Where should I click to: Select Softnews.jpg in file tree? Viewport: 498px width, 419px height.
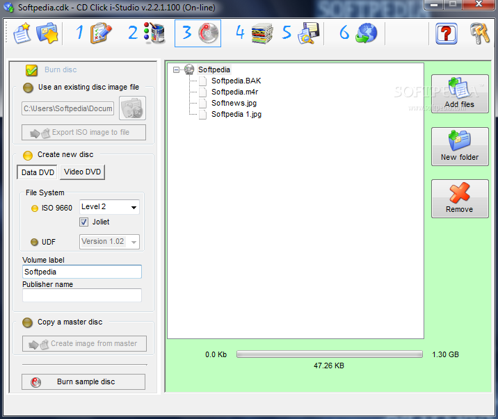tap(234, 103)
